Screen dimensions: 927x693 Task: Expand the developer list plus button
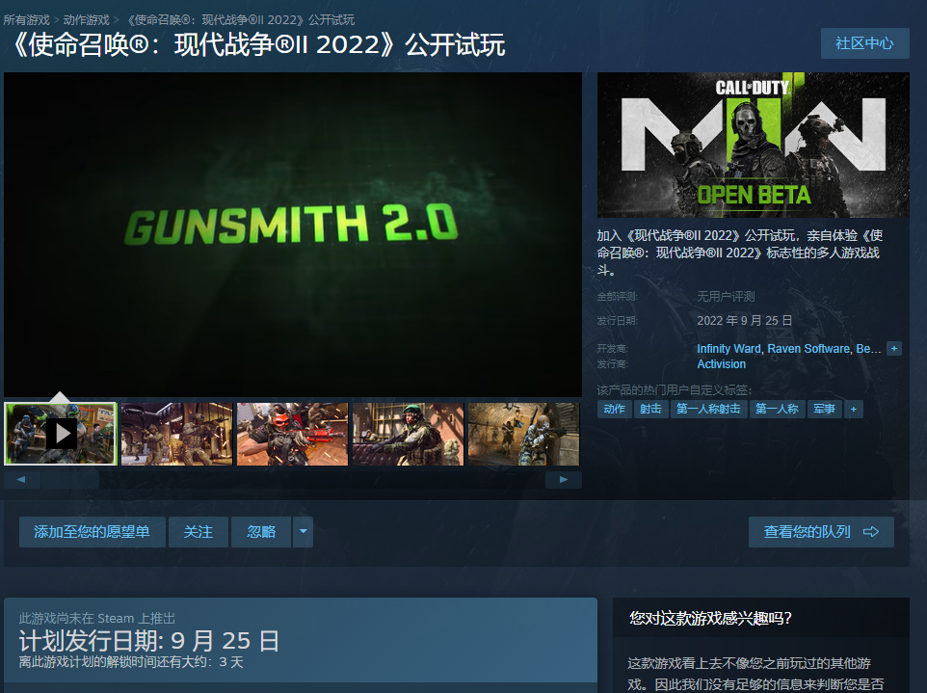tap(894, 349)
